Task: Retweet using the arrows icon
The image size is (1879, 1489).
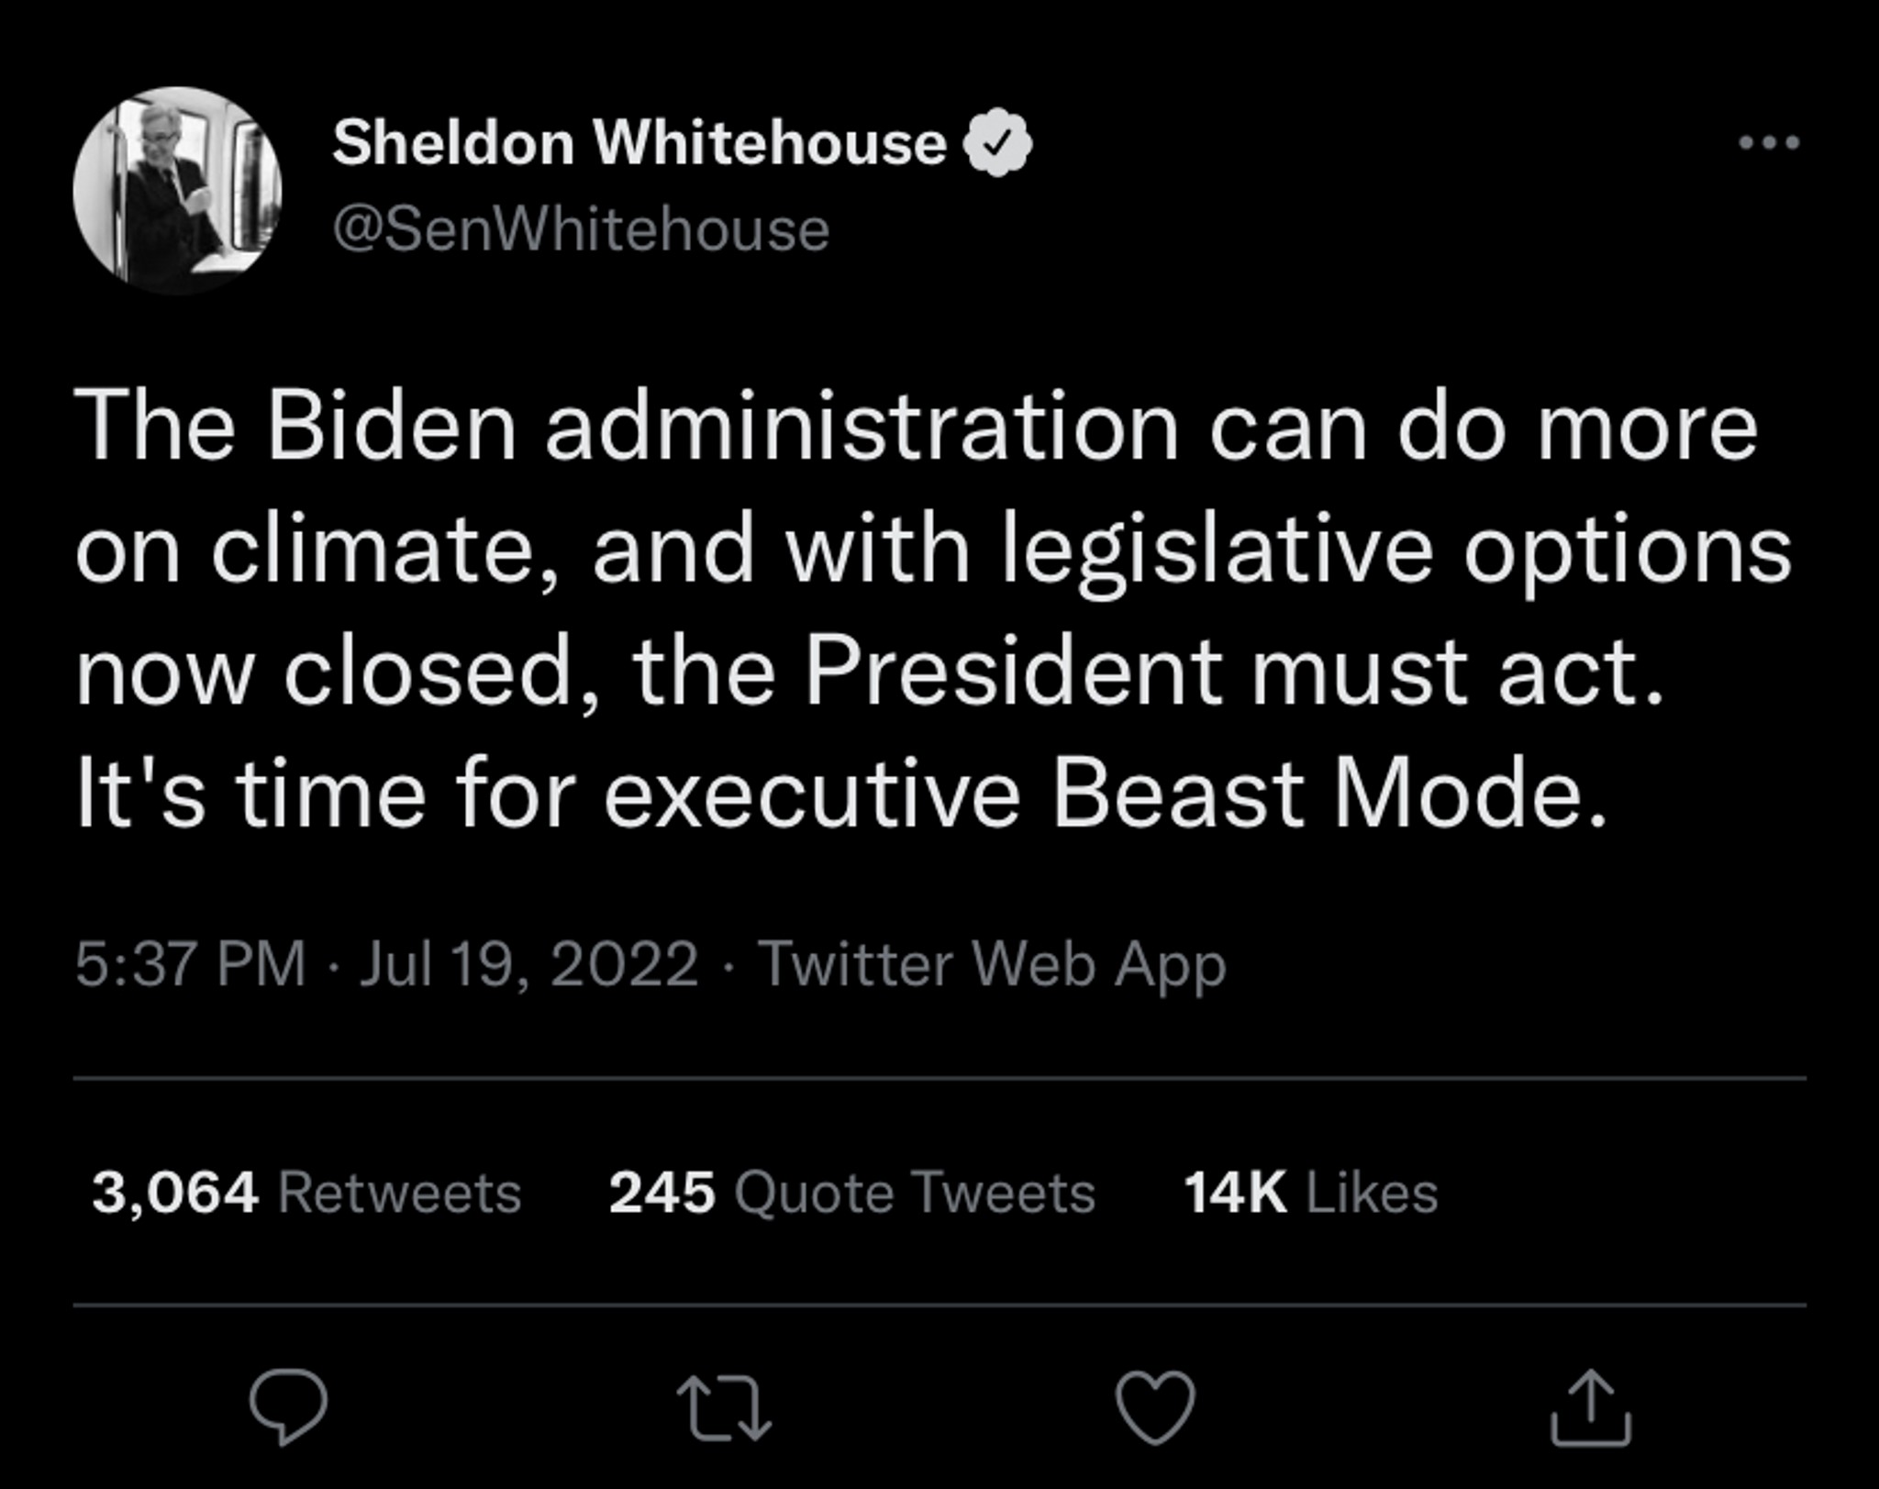Action: coord(724,1408)
